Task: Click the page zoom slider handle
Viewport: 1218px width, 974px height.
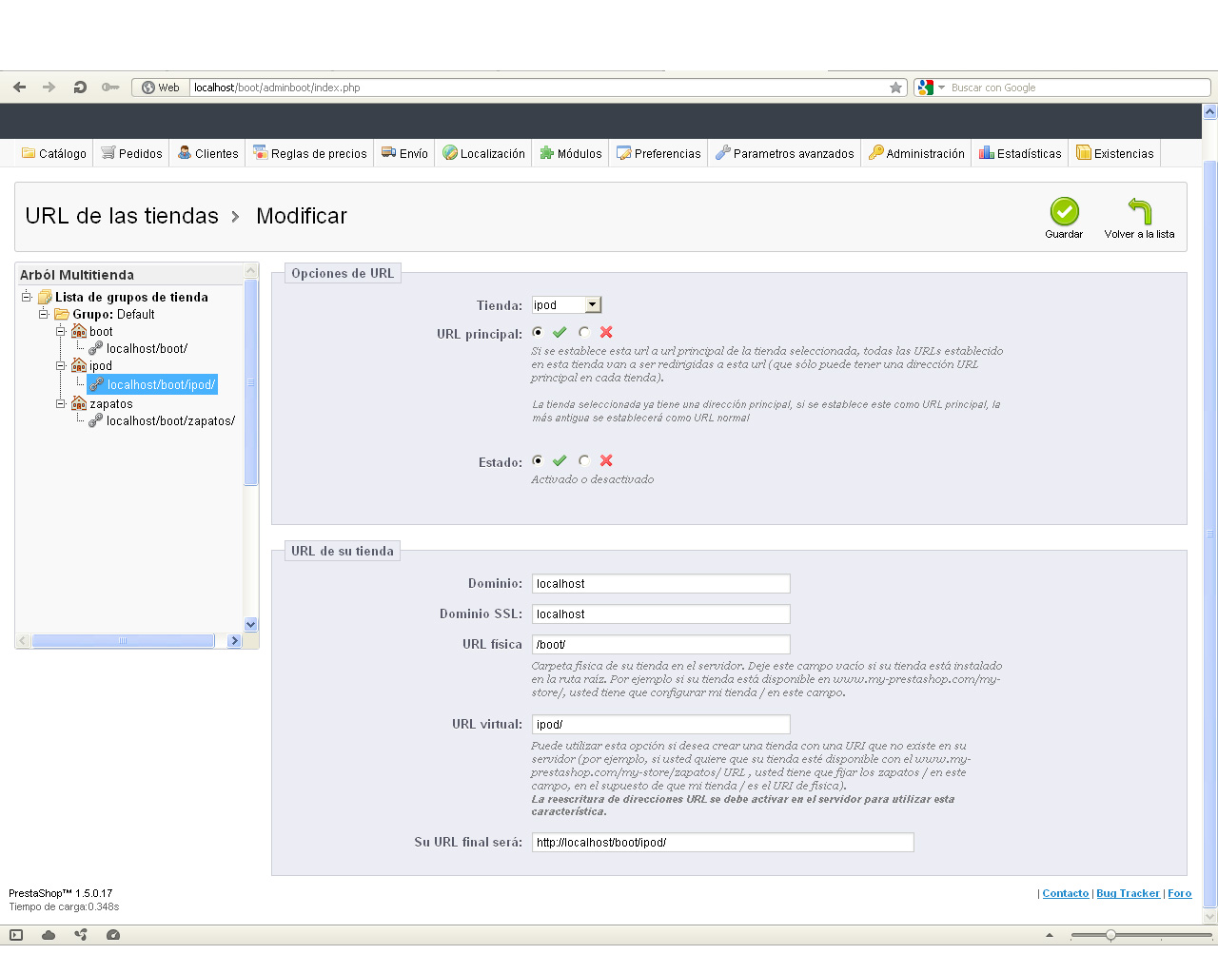Action: pos(1110,935)
